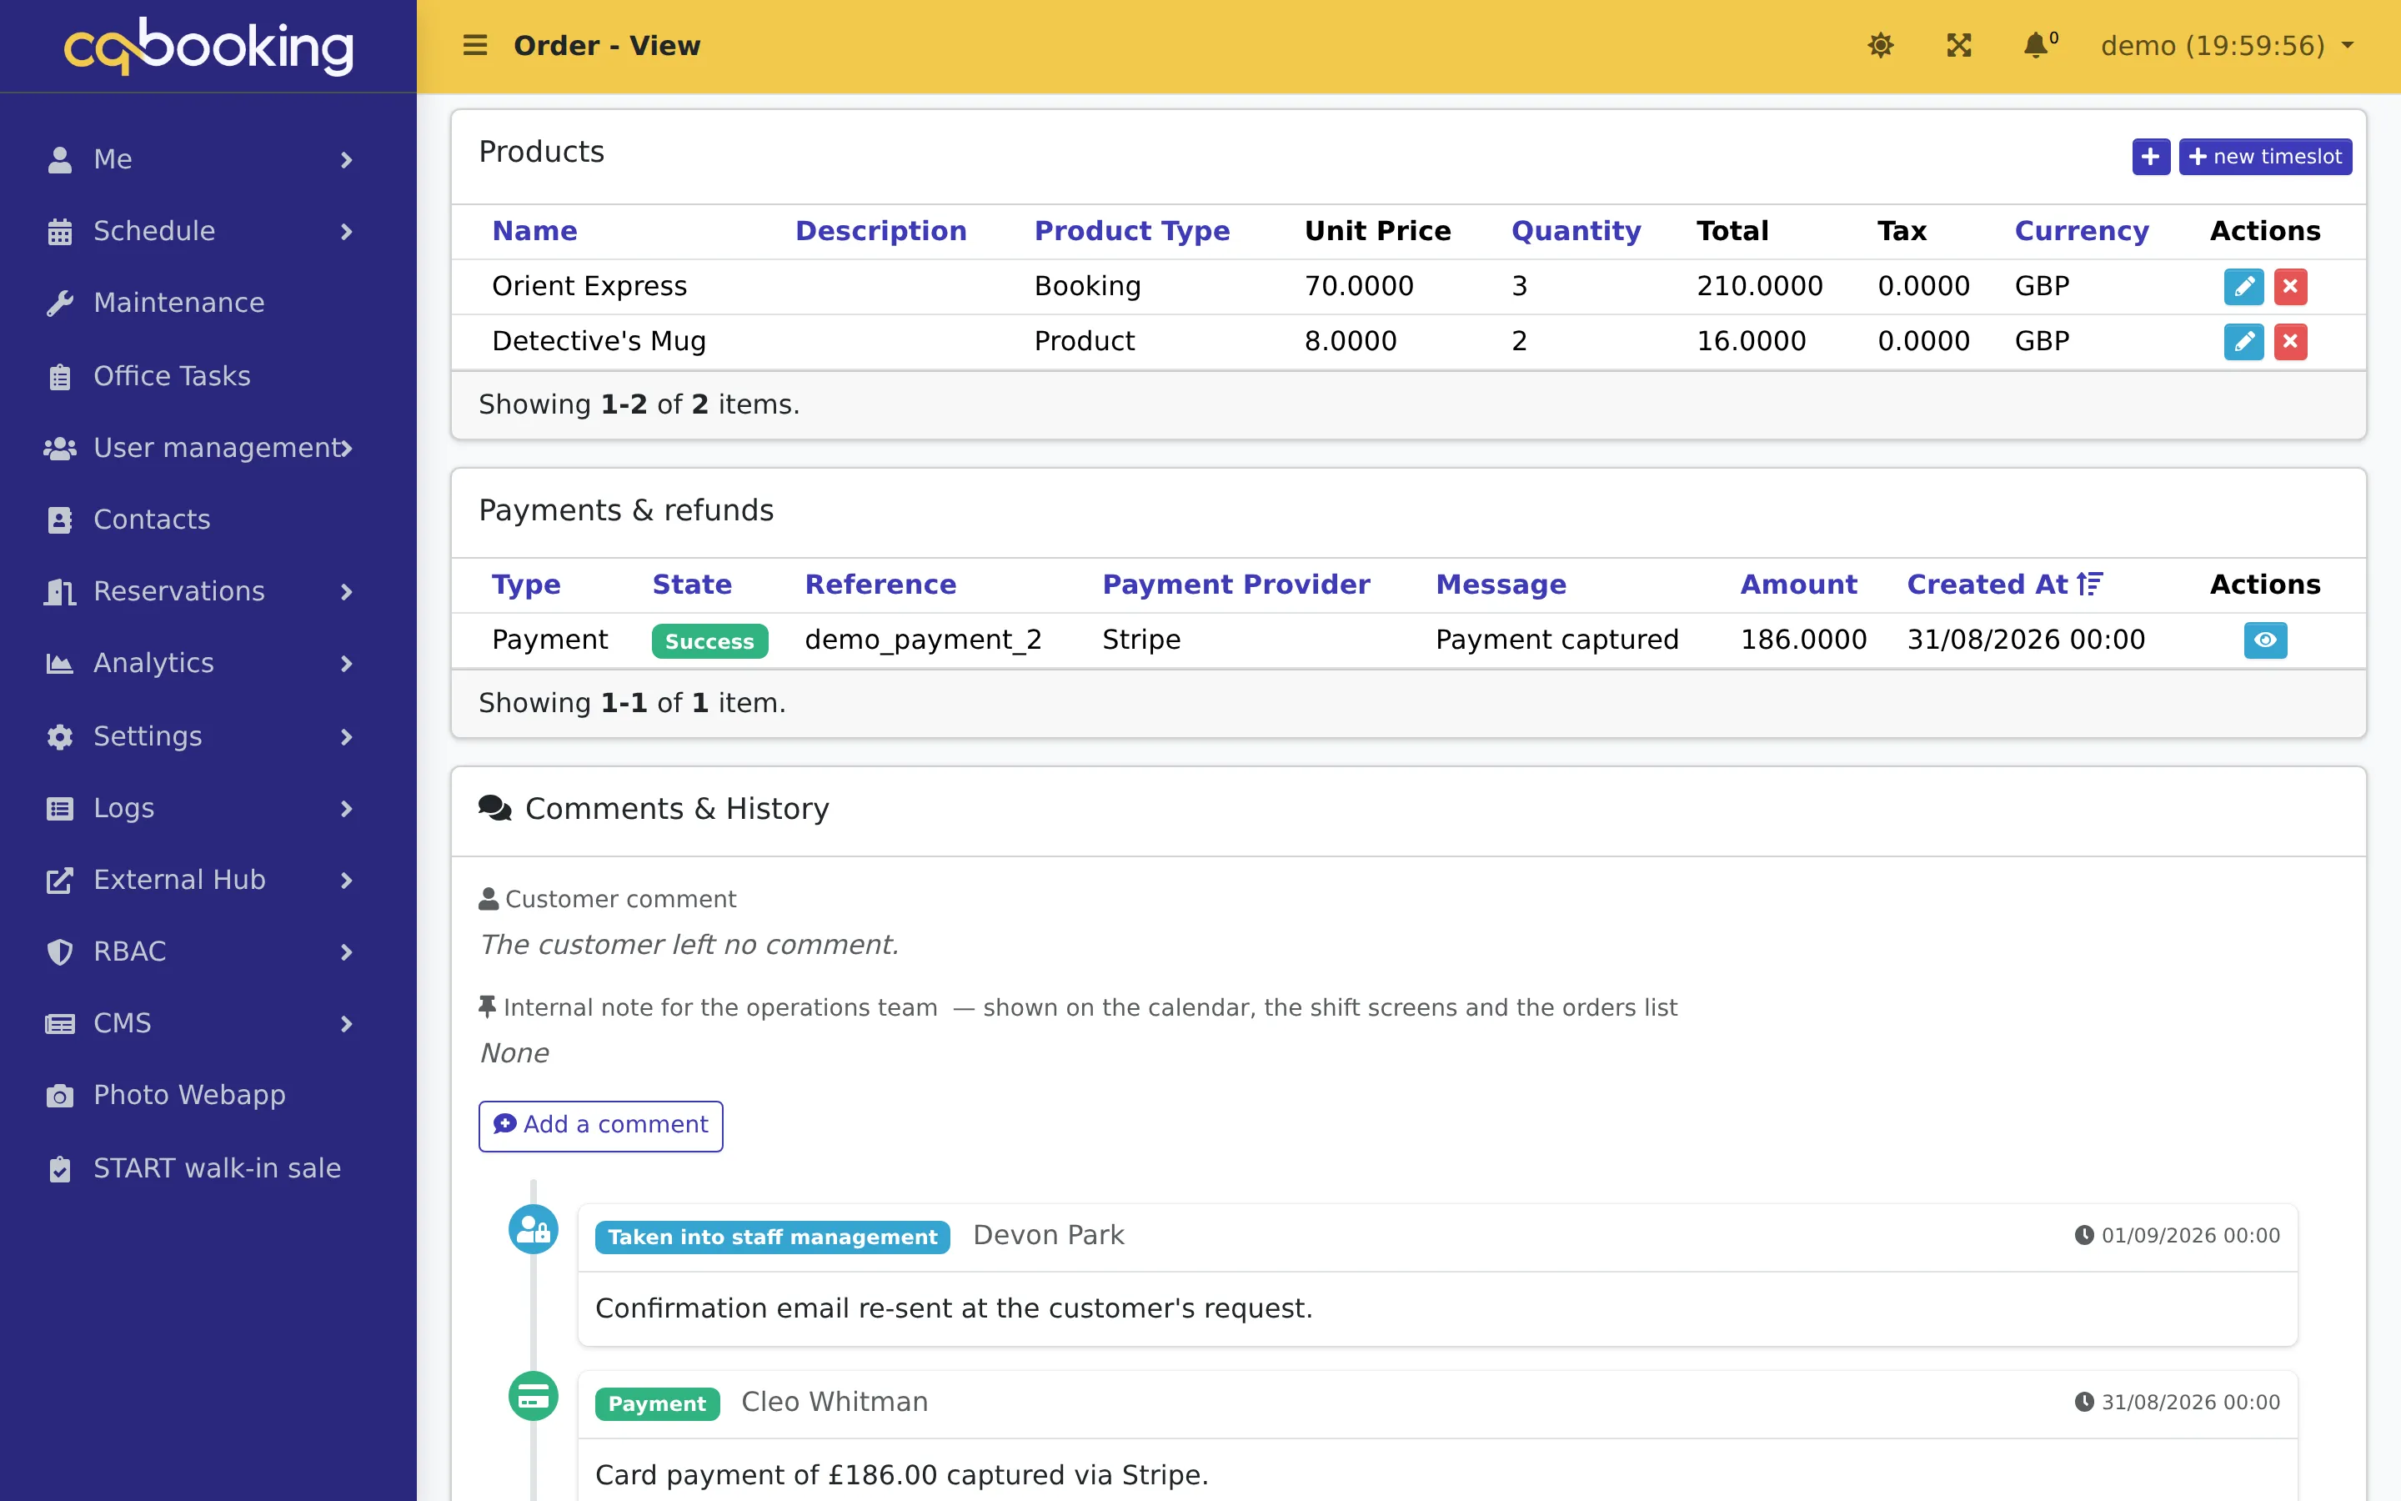The image size is (2401, 1501).
Task: Delete the Detective's Mug product row
Action: [2290, 342]
